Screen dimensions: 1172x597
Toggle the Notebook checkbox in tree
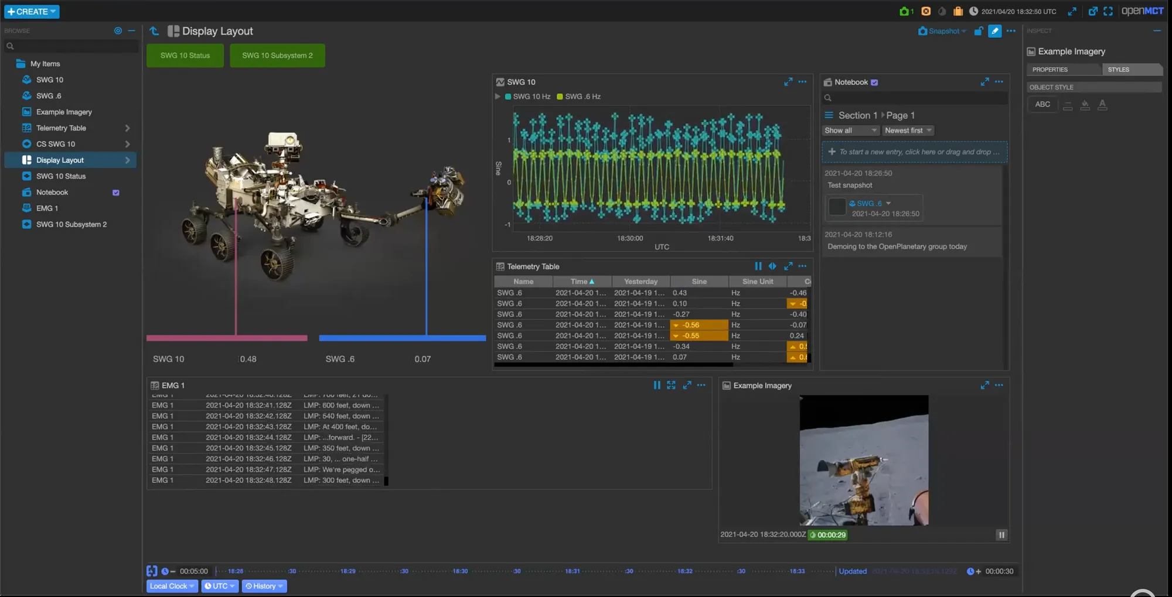(116, 193)
